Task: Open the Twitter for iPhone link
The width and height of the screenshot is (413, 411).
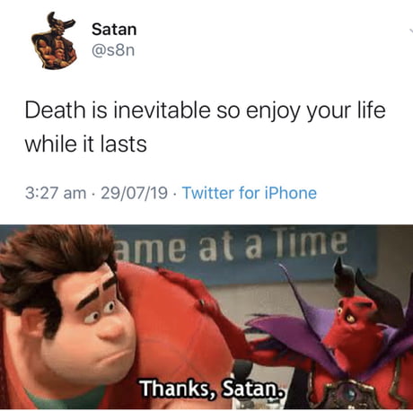Action: pos(250,193)
